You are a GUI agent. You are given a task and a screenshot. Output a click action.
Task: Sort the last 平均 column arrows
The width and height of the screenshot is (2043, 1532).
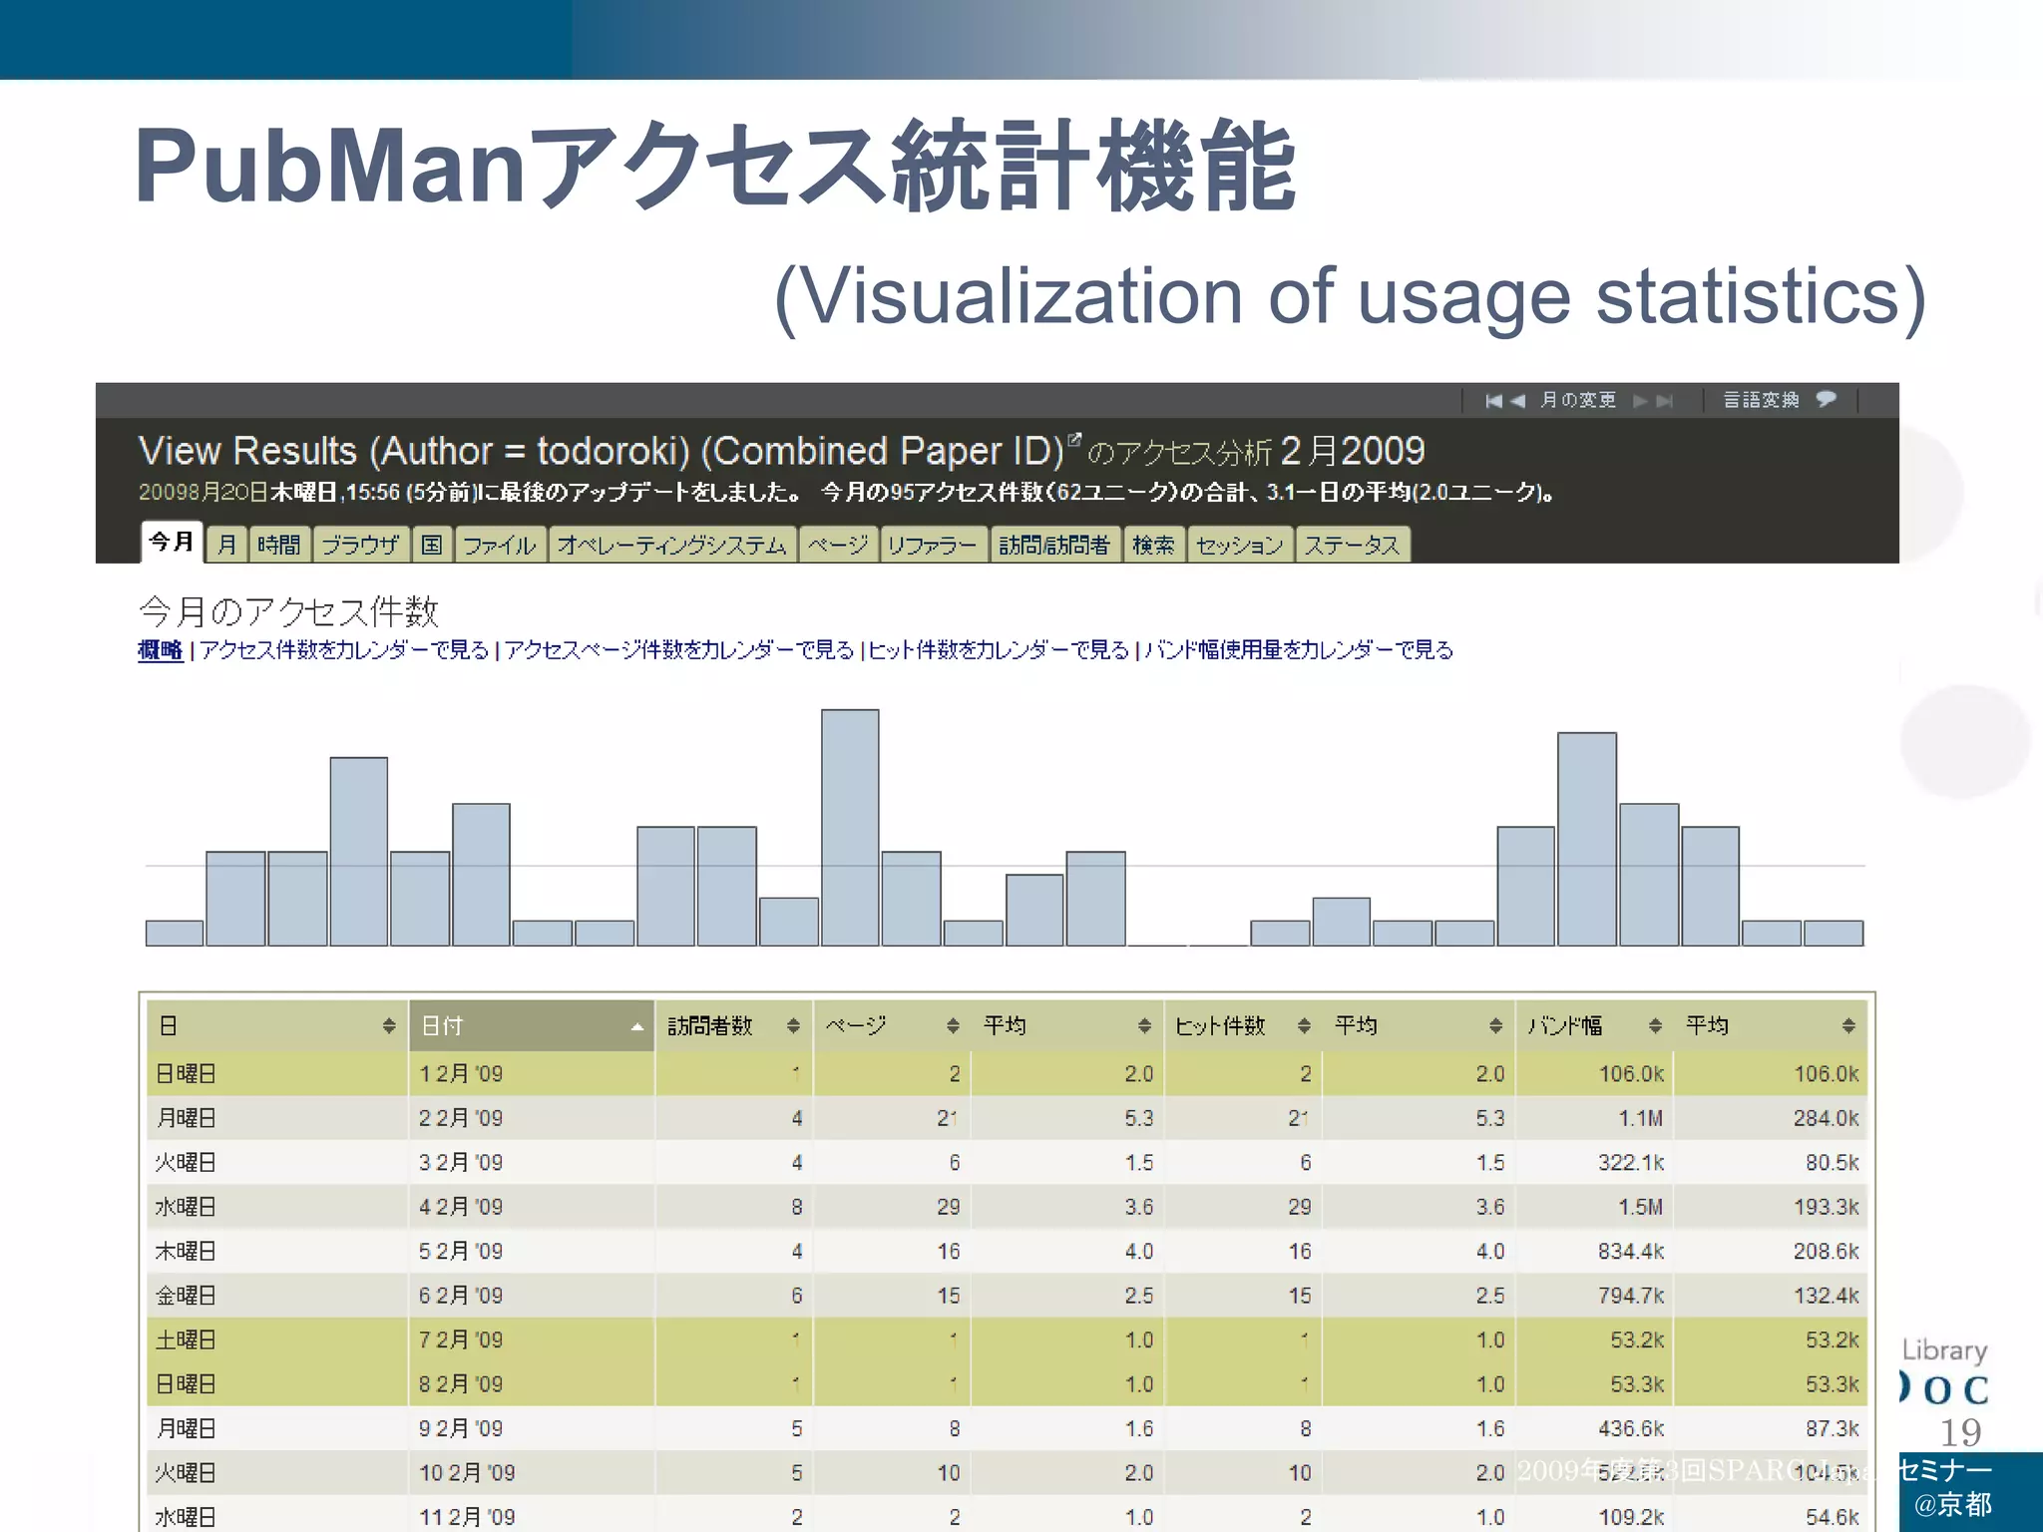point(1848,1025)
